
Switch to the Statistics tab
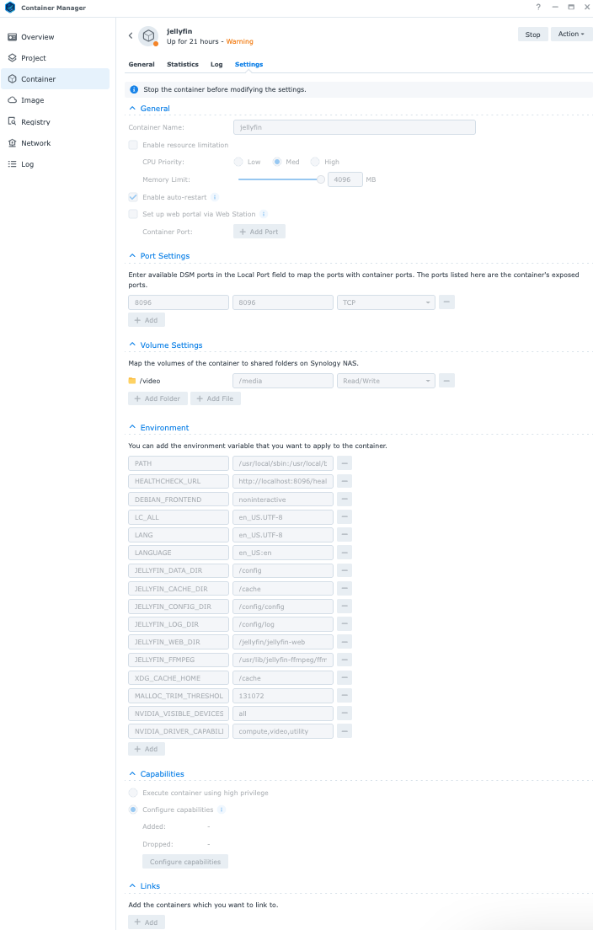[183, 64]
